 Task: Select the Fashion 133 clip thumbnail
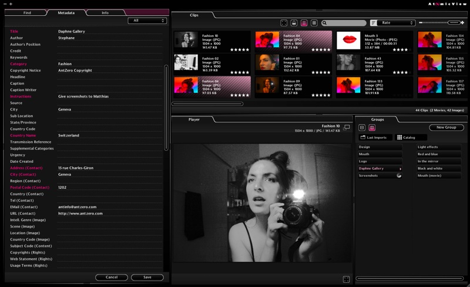(x=348, y=85)
